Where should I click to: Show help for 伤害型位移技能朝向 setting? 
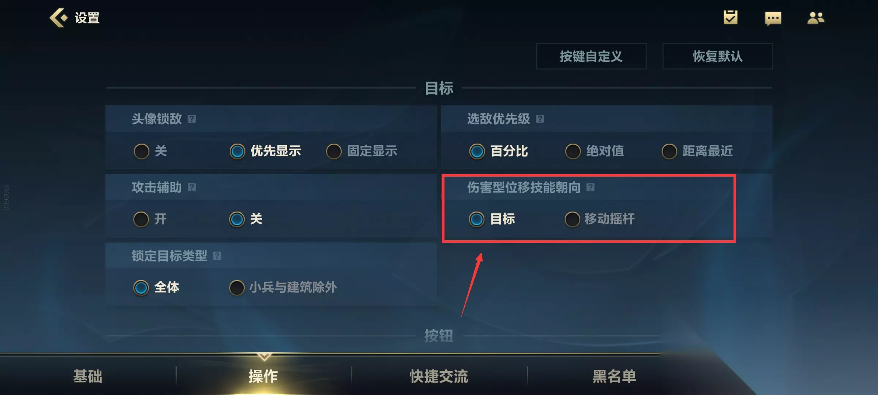[x=590, y=187]
